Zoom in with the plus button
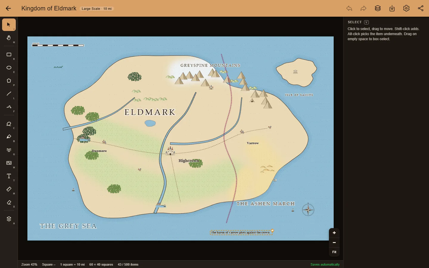 click(x=334, y=233)
